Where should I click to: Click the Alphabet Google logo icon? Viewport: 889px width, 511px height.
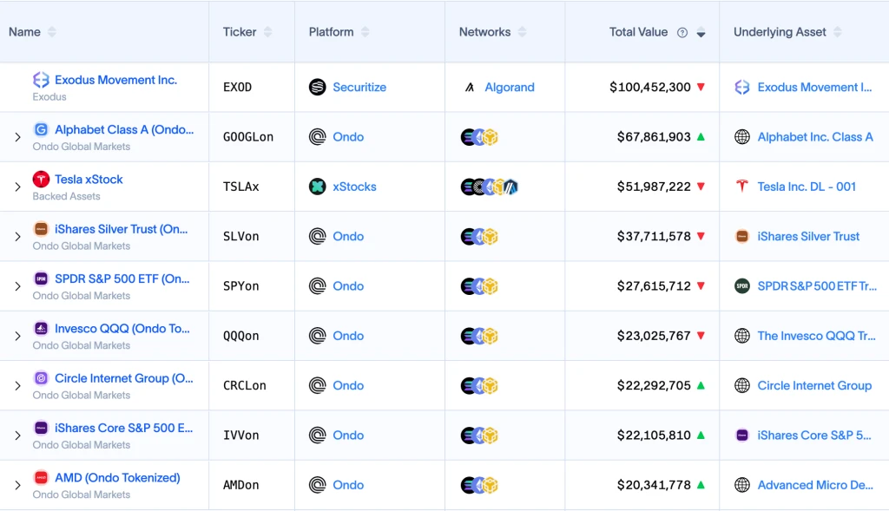41,130
